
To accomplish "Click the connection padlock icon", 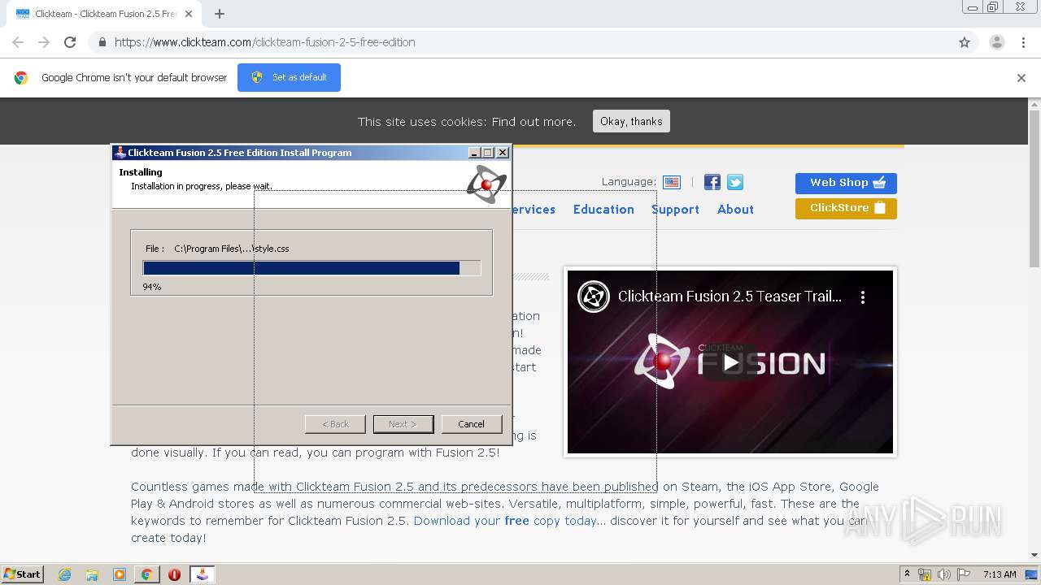I will click(x=102, y=42).
